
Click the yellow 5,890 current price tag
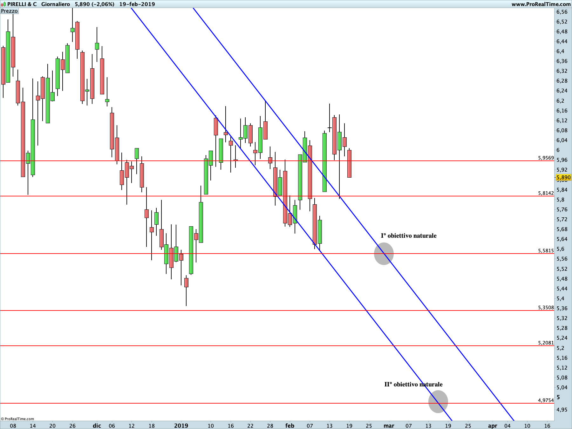563,177
